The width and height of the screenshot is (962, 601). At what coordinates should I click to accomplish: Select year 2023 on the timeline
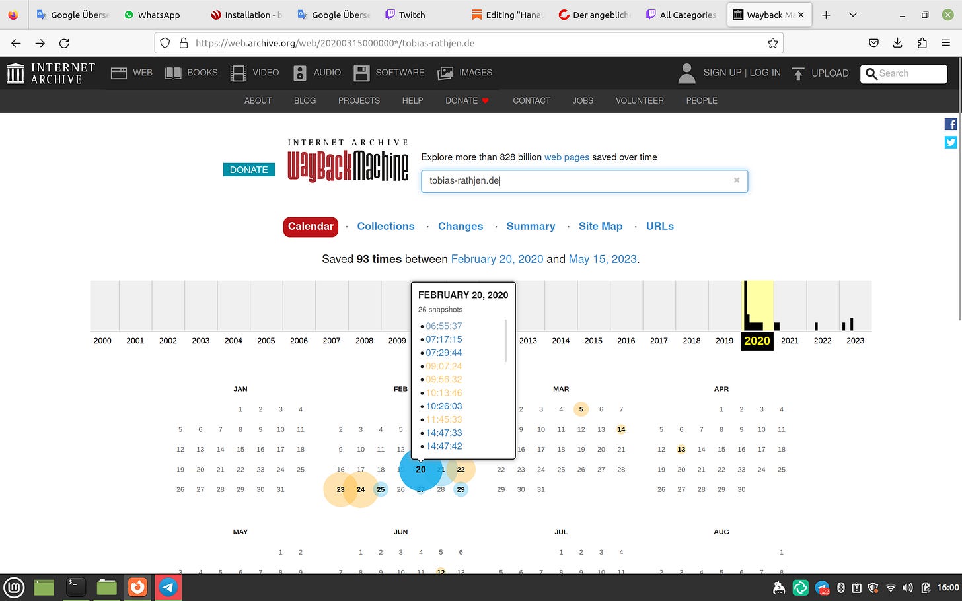(856, 341)
